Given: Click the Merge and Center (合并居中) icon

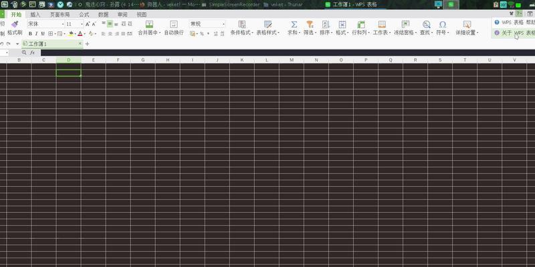Looking at the screenshot, I should click(149, 24).
